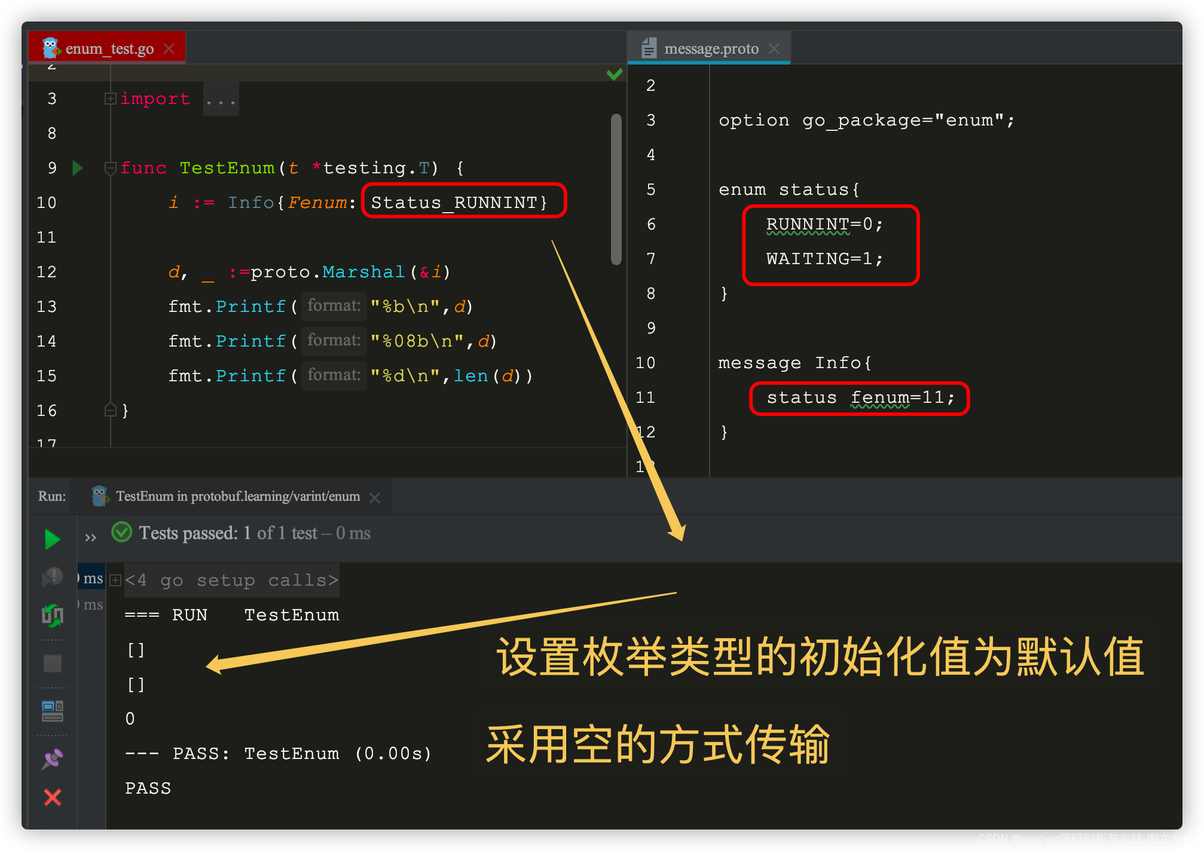The width and height of the screenshot is (1204, 851).
Task: Click RUNNINT=0; in message.proto
Action: point(824,224)
